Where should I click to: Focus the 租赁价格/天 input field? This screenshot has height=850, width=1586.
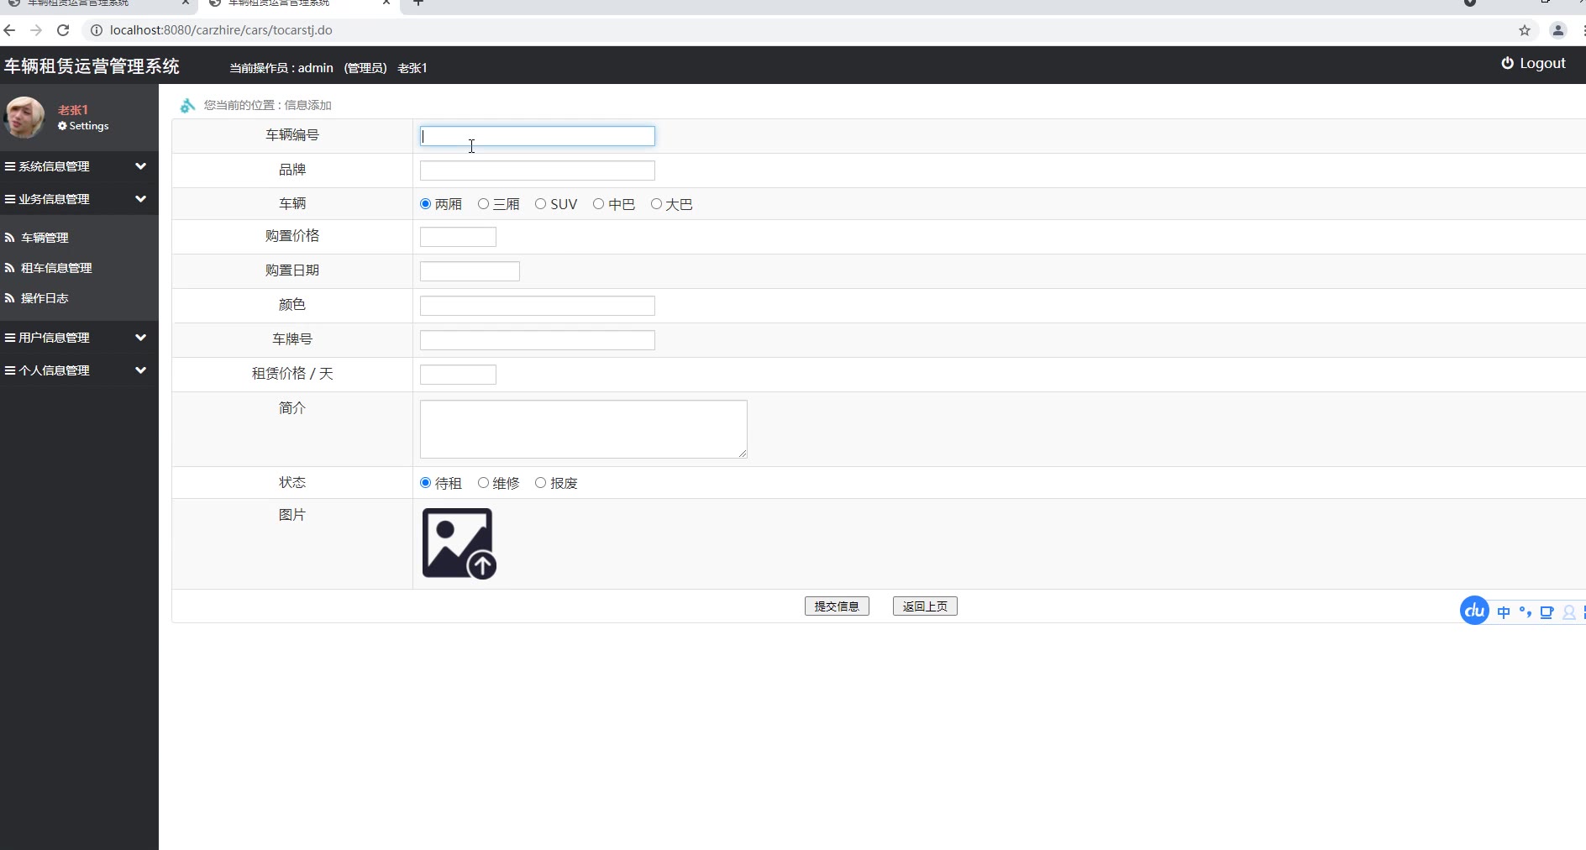(x=458, y=375)
